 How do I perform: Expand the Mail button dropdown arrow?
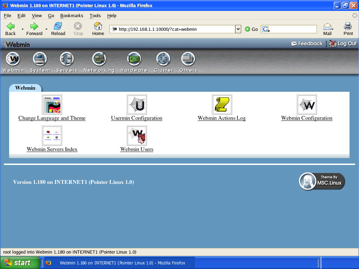332,29
